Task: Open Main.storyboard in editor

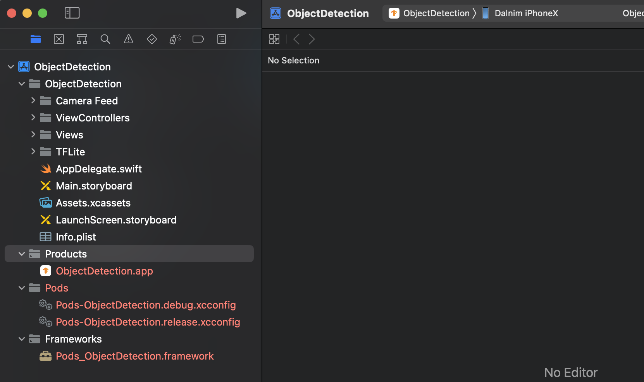Action: pos(94,186)
